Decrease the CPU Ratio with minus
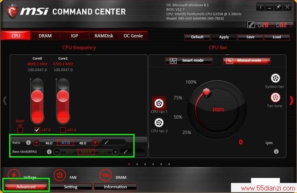 (x=36, y=142)
